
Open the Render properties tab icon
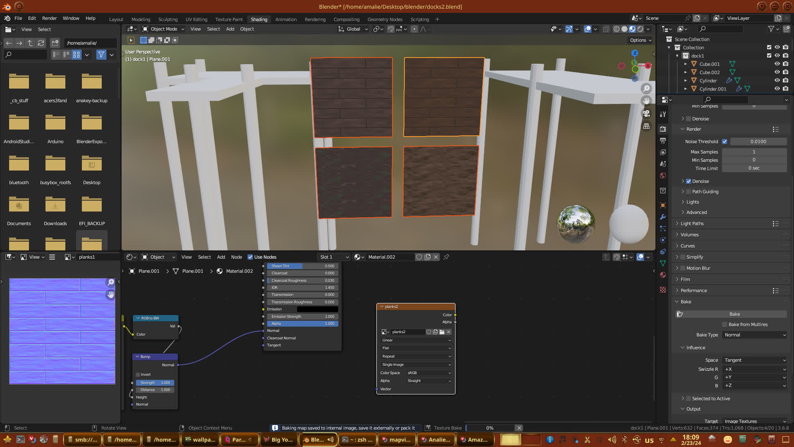(x=663, y=129)
